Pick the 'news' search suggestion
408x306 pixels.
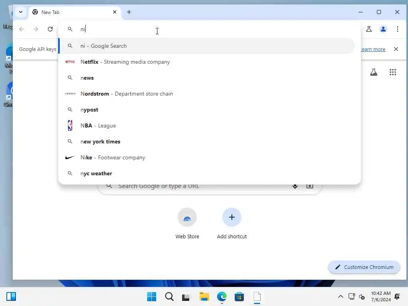pyautogui.click(x=207, y=78)
